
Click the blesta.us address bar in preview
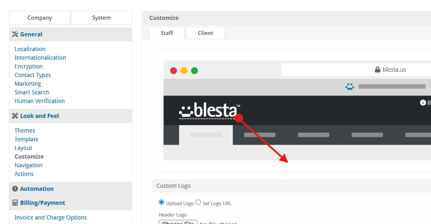[356, 69]
